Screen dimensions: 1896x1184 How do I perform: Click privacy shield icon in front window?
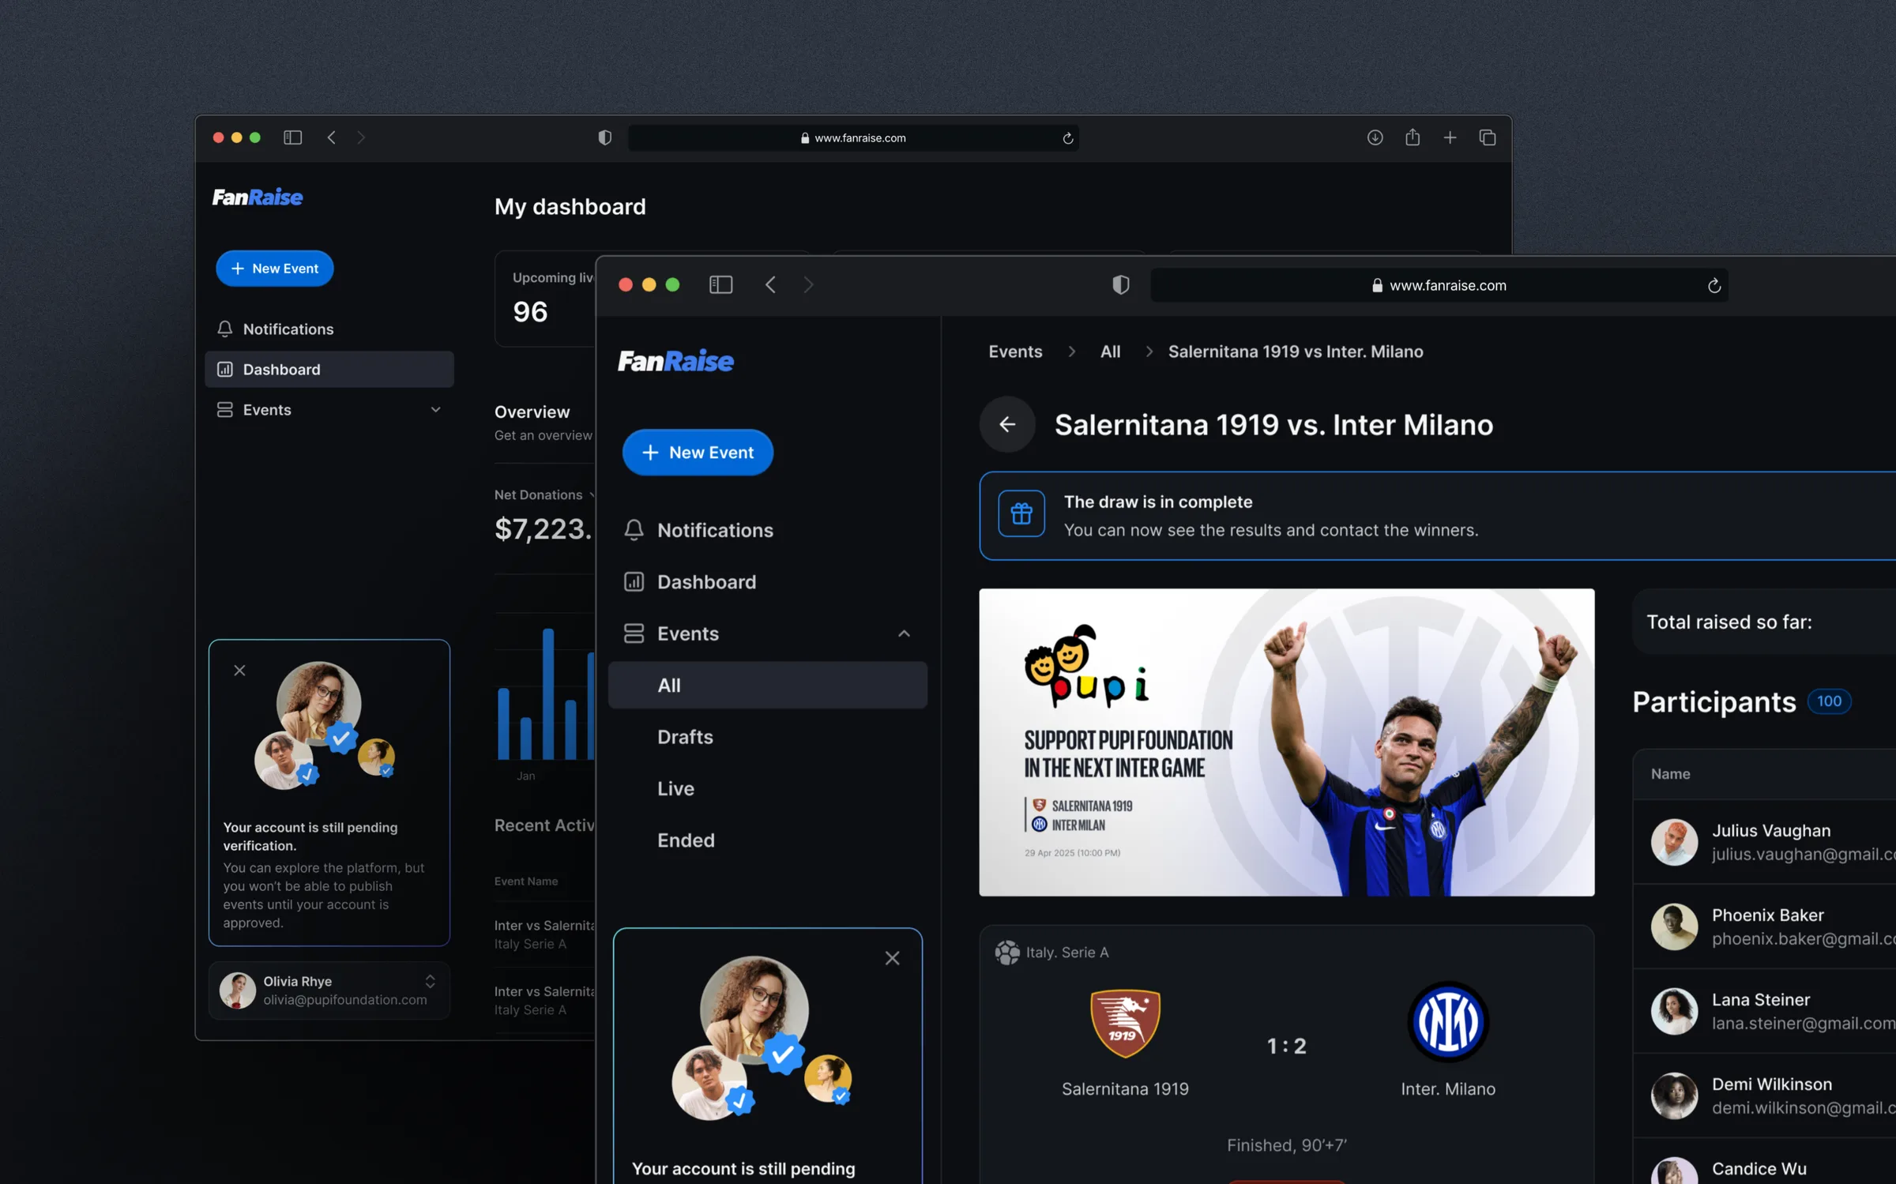click(x=1120, y=284)
